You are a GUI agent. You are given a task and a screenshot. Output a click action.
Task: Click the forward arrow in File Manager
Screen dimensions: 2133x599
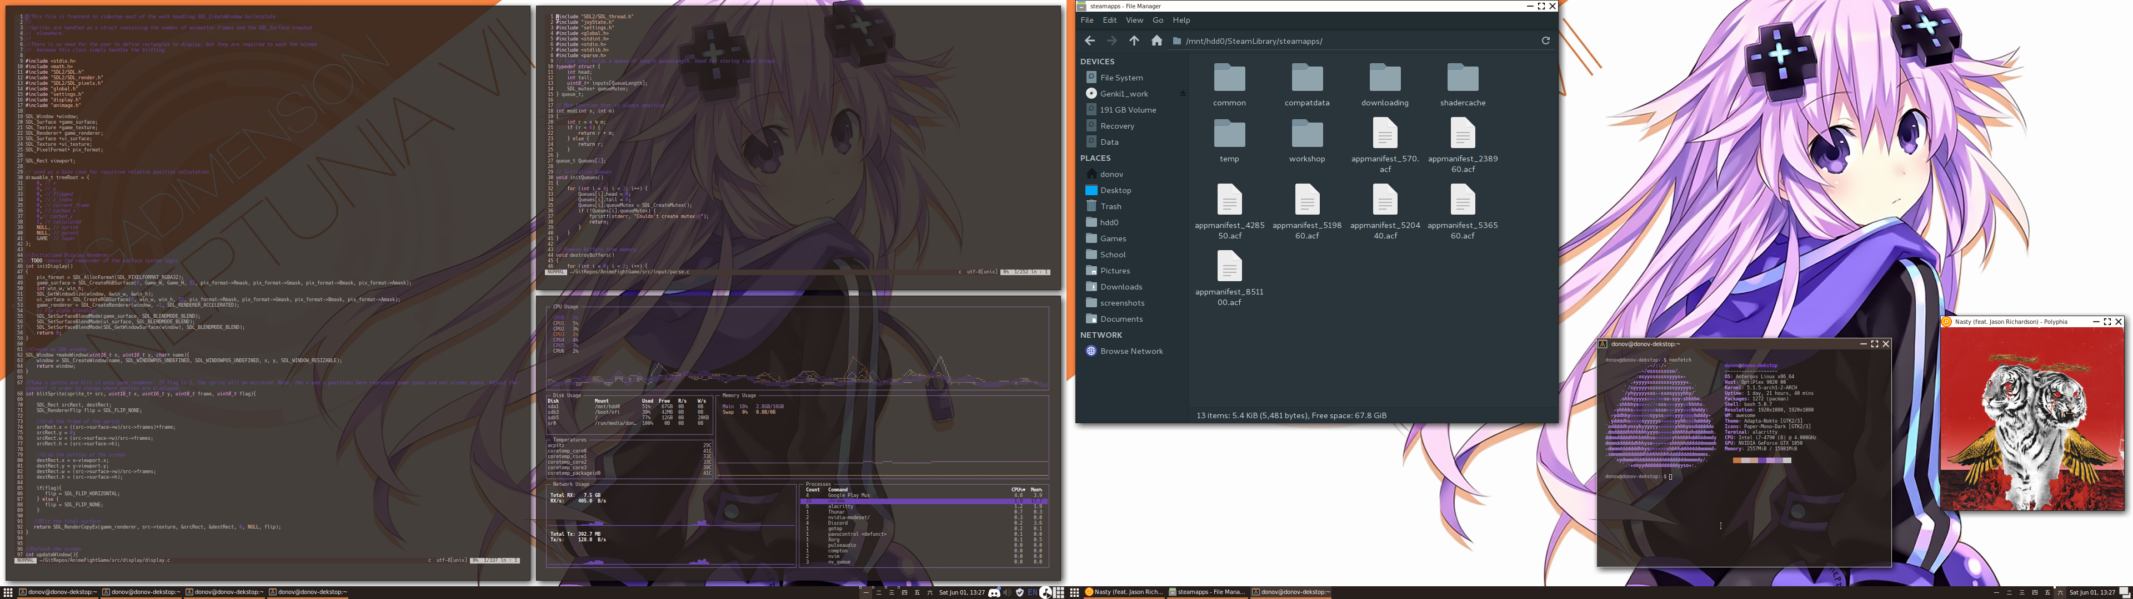click(1111, 40)
